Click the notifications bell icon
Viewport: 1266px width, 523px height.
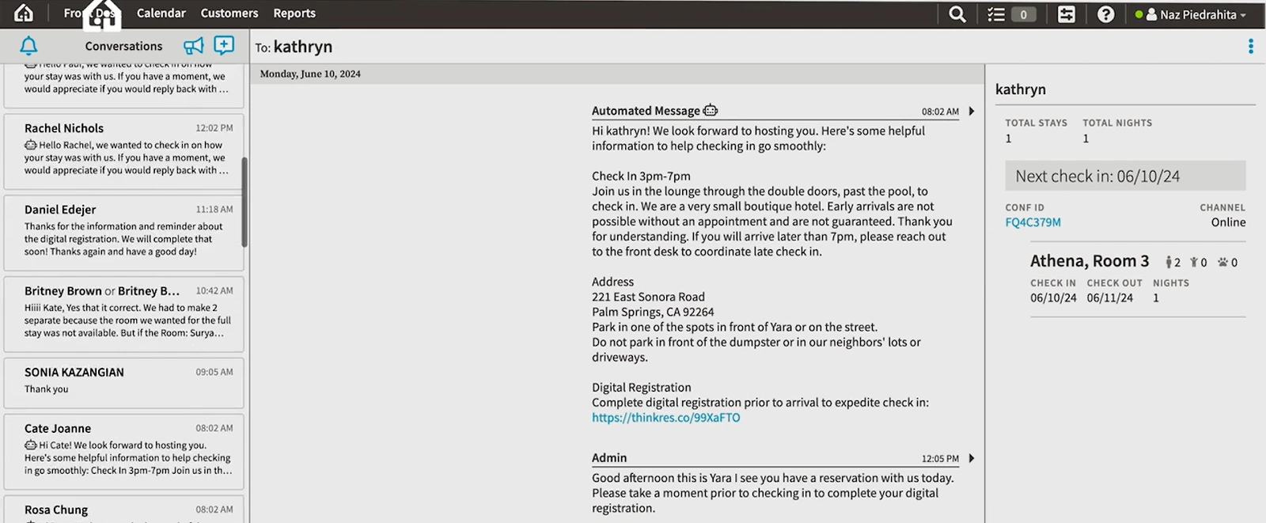pos(28,46)
